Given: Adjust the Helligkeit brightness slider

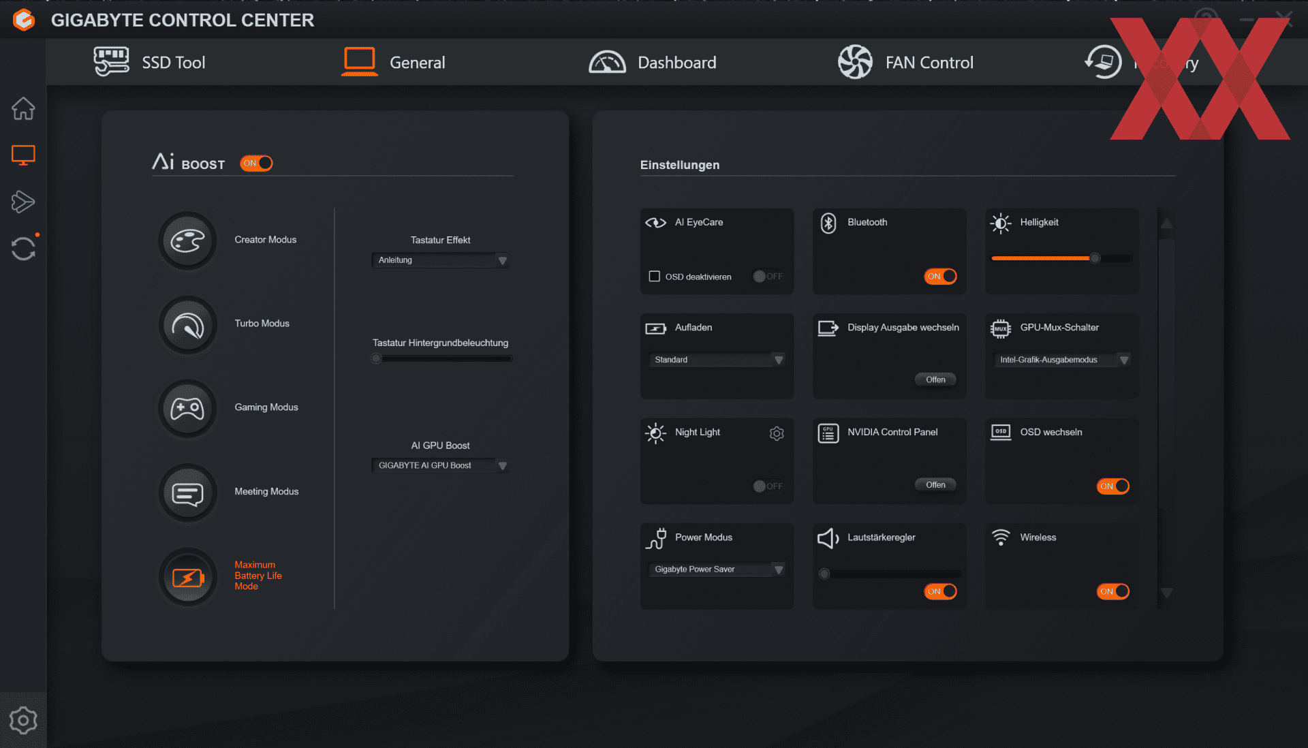Looking at the screenshot, I should pos(1062,258).
